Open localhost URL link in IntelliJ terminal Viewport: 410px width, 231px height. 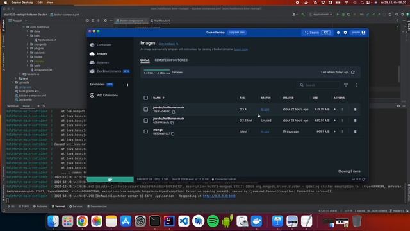coord(219,196)
